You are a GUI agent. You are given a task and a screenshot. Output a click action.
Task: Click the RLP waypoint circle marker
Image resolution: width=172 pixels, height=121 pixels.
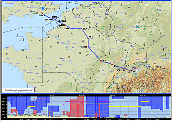tap(101, 61)
